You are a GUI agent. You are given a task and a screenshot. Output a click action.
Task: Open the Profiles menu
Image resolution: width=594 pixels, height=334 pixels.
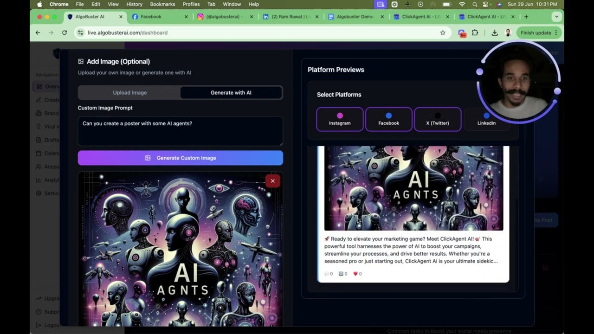[x=191, y=4]
